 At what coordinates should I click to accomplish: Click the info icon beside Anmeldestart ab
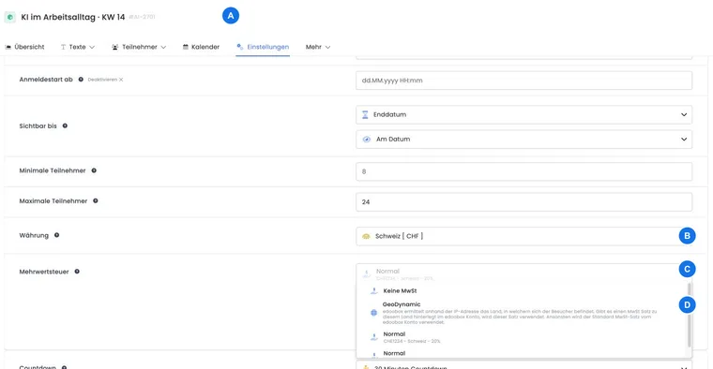point(81,80)
